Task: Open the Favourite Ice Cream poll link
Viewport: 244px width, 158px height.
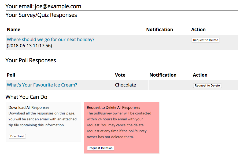Action: (42, 85)
